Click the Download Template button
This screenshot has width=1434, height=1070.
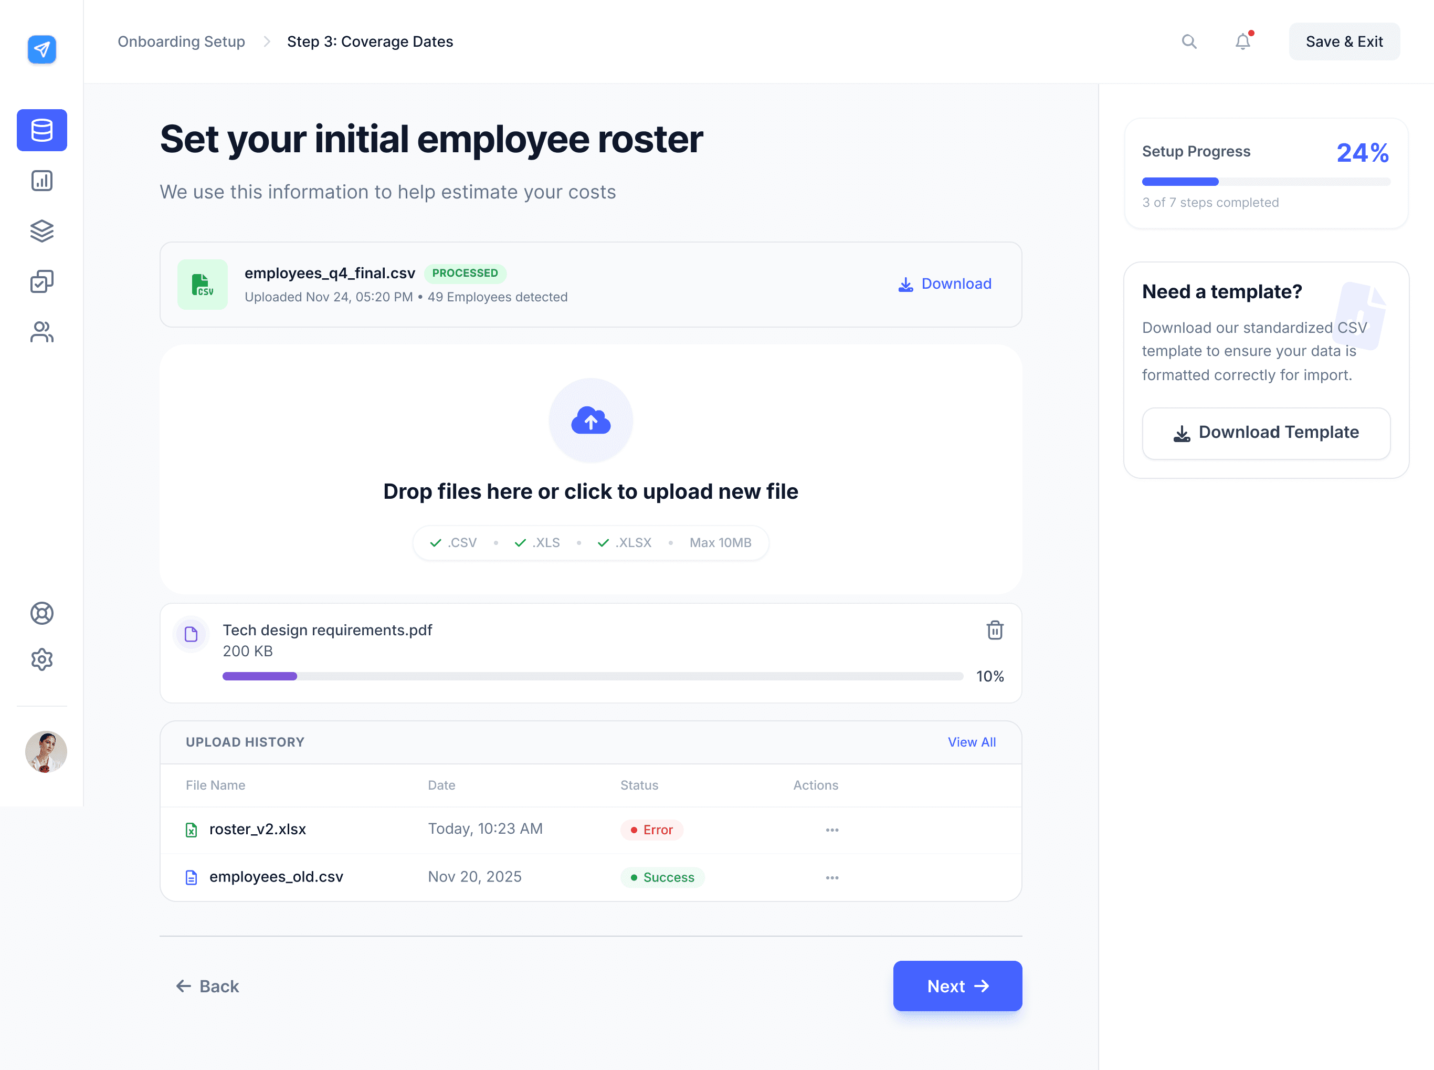[1266, 433]
